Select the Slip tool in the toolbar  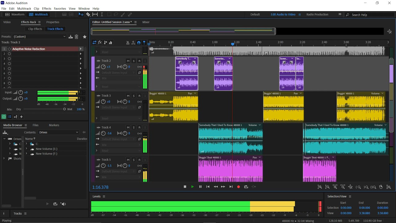pyautogui.click(x=95, y=15)
